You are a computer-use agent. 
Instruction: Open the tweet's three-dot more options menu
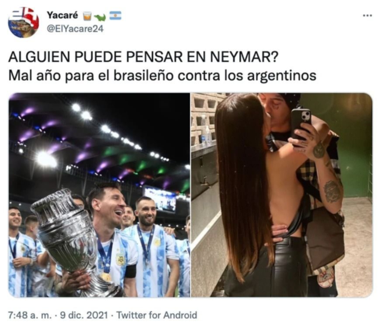pos(367,16)
